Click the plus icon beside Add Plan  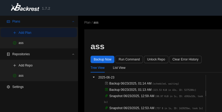tap(15, 33)
